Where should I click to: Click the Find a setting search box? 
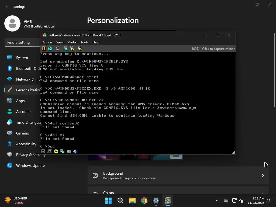pos(22,42)
